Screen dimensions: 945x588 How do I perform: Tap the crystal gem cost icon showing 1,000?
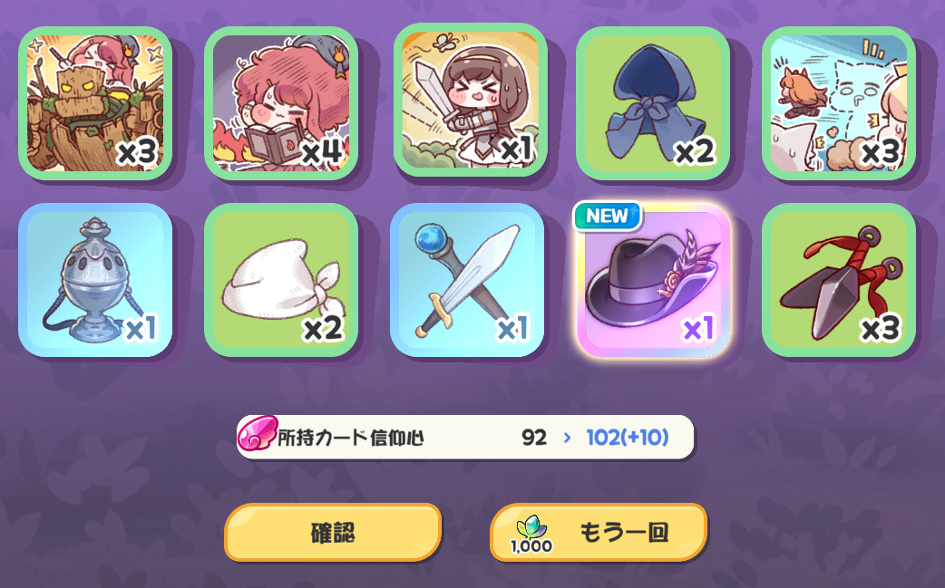(531, 534)
